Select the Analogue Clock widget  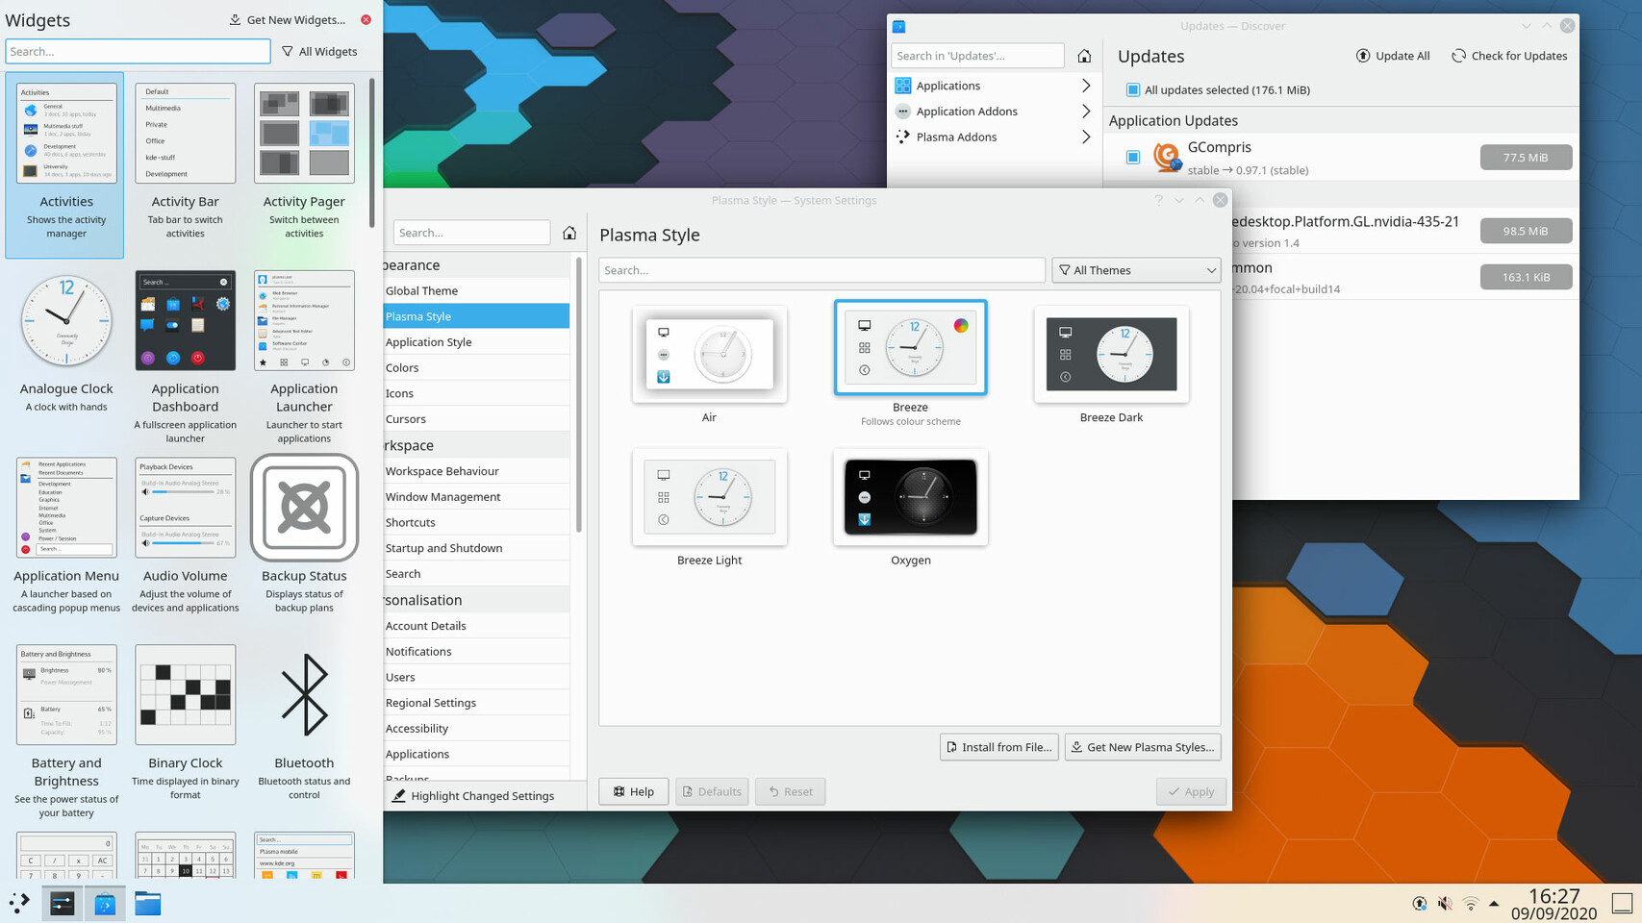(66, 320)
